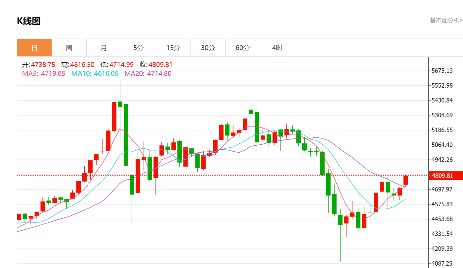Screen dimensions: 463x268
Task: Show the 60分 interval chart
Action: (242, 48)
